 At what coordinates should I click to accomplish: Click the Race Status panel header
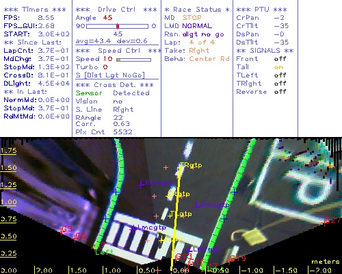[197, 10]
